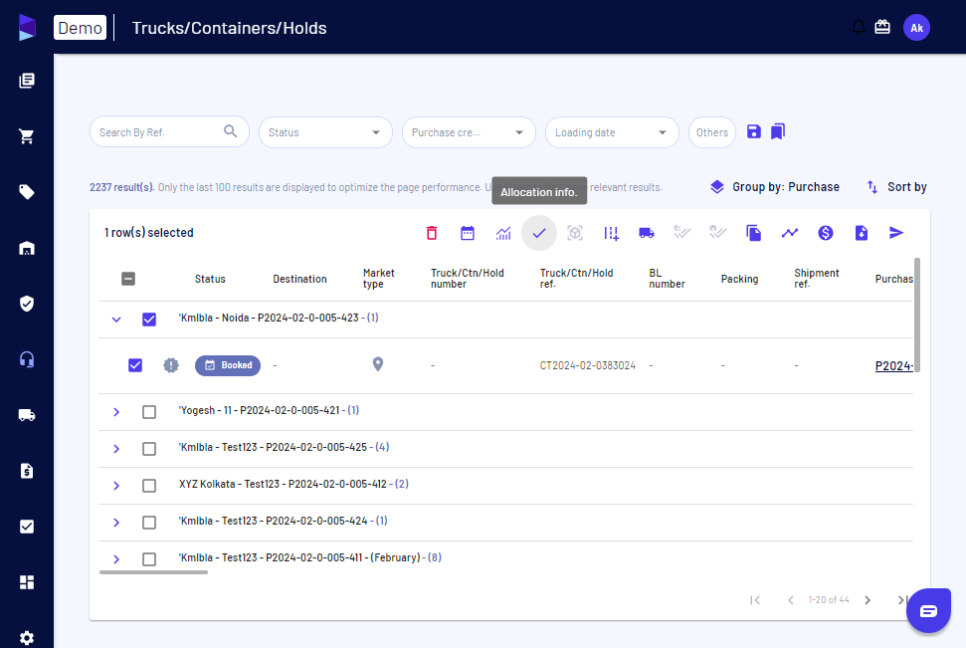Click the Booked status badge
This screenshot has width=966, height=648.
[x=228, y=365]
